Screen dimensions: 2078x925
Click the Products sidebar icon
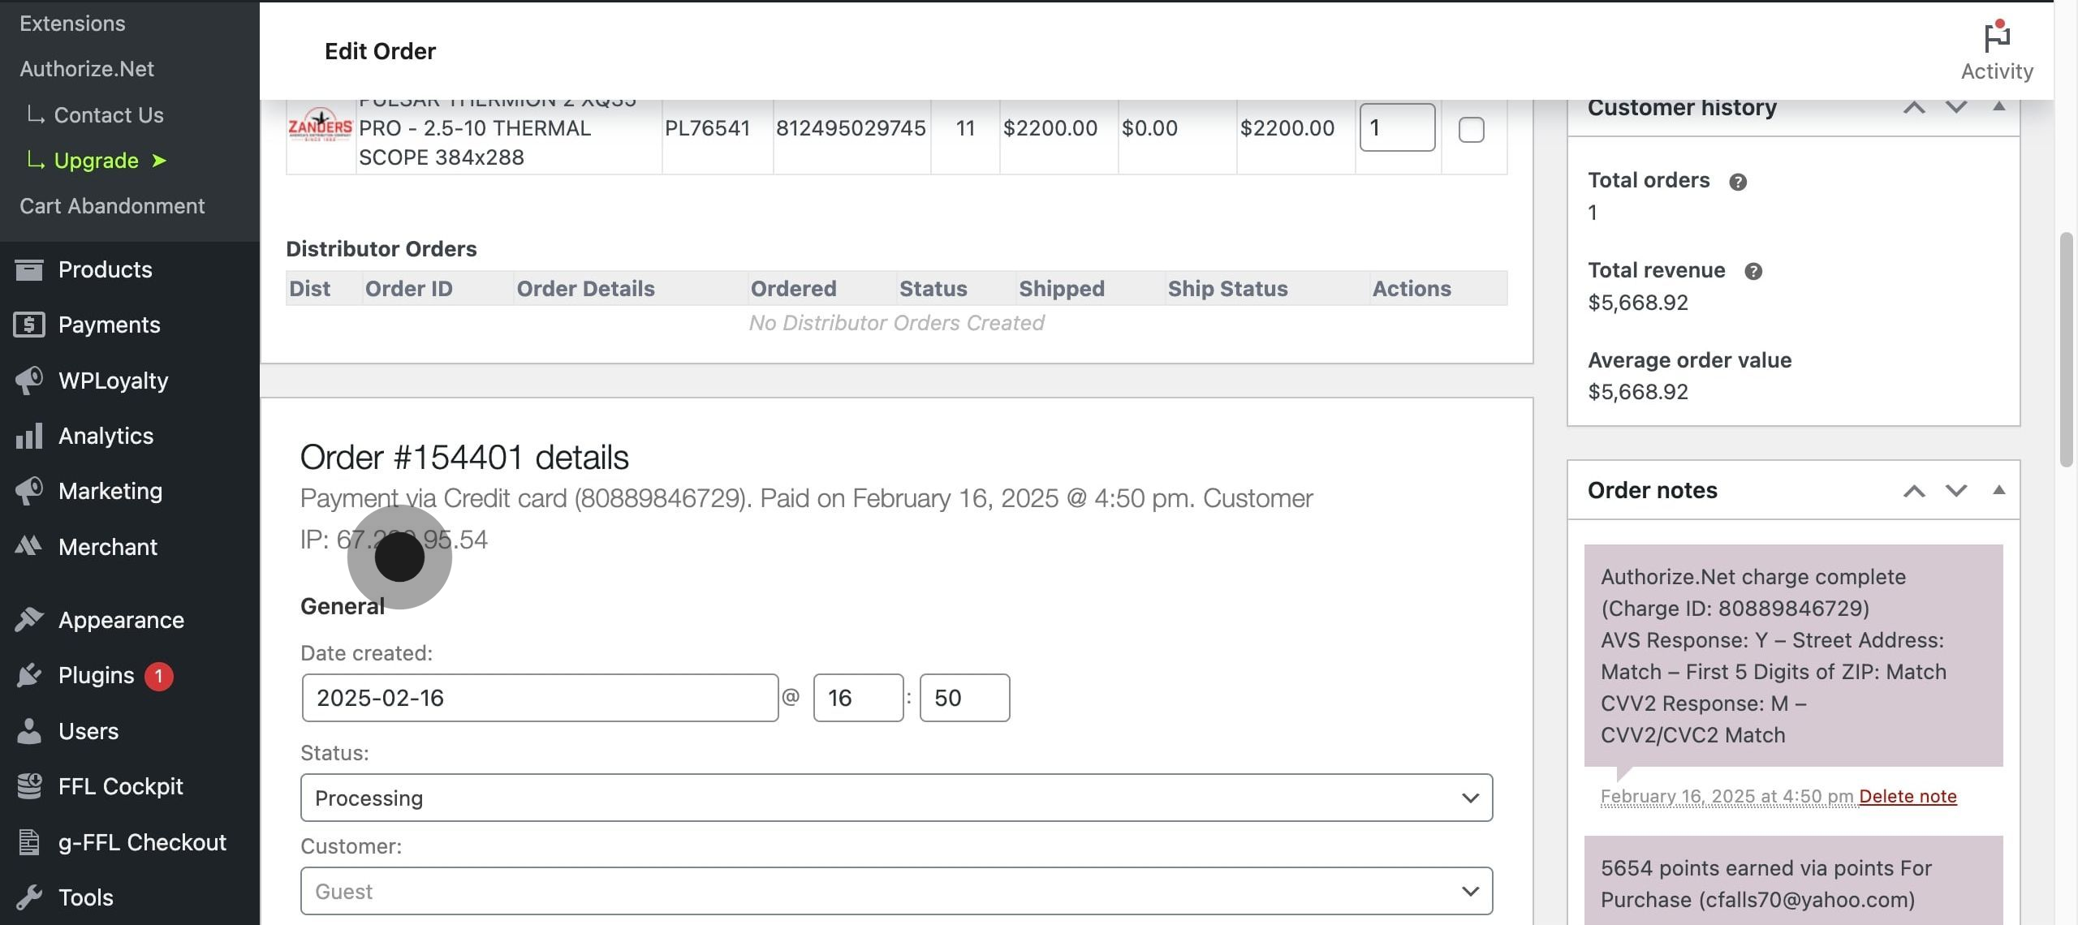coord(29,269)
